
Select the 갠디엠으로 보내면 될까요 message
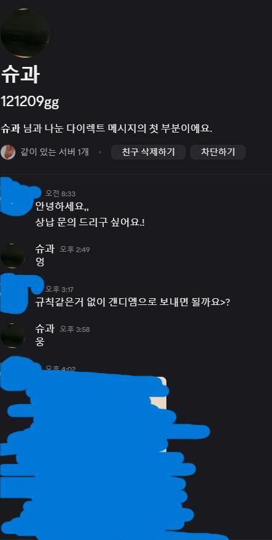133,303
